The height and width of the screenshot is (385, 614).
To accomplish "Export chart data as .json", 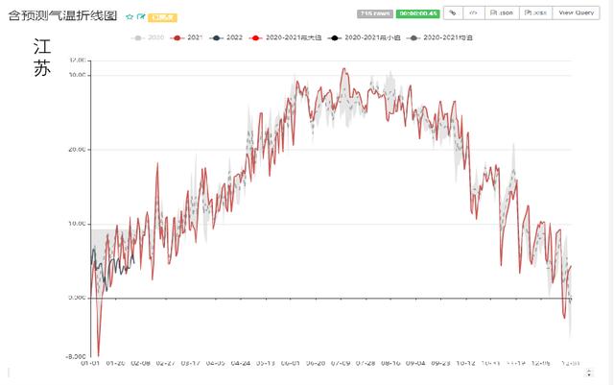I will tap(504, 13).
